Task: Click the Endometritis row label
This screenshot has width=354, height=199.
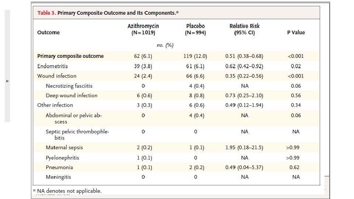Action: pyautogui.click(x=52, y=66)
